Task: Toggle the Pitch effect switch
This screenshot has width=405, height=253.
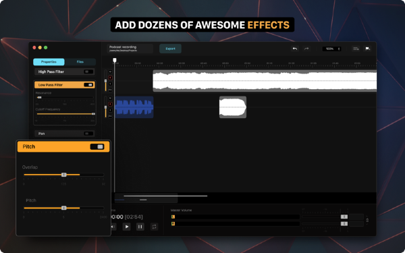Action: (x=97, y=146)
